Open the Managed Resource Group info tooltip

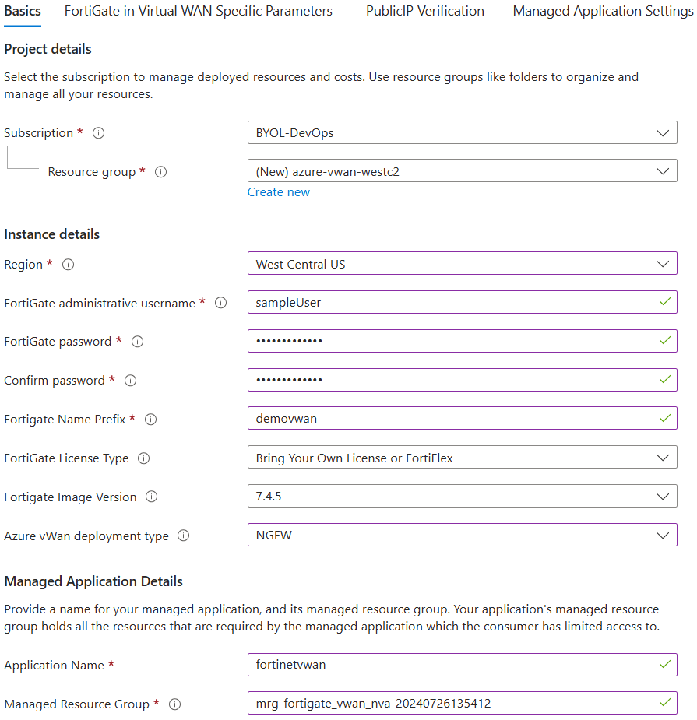tap(174, 704)
